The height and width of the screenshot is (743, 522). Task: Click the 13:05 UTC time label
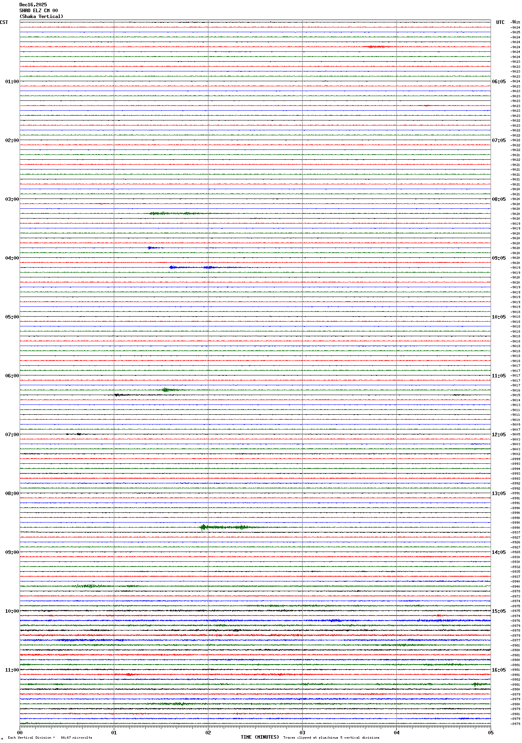pyautogui.click(x=499, y=494)
